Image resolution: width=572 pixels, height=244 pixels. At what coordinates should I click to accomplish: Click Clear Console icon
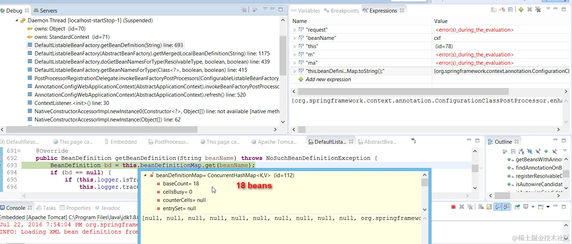[x=481, y=207]
